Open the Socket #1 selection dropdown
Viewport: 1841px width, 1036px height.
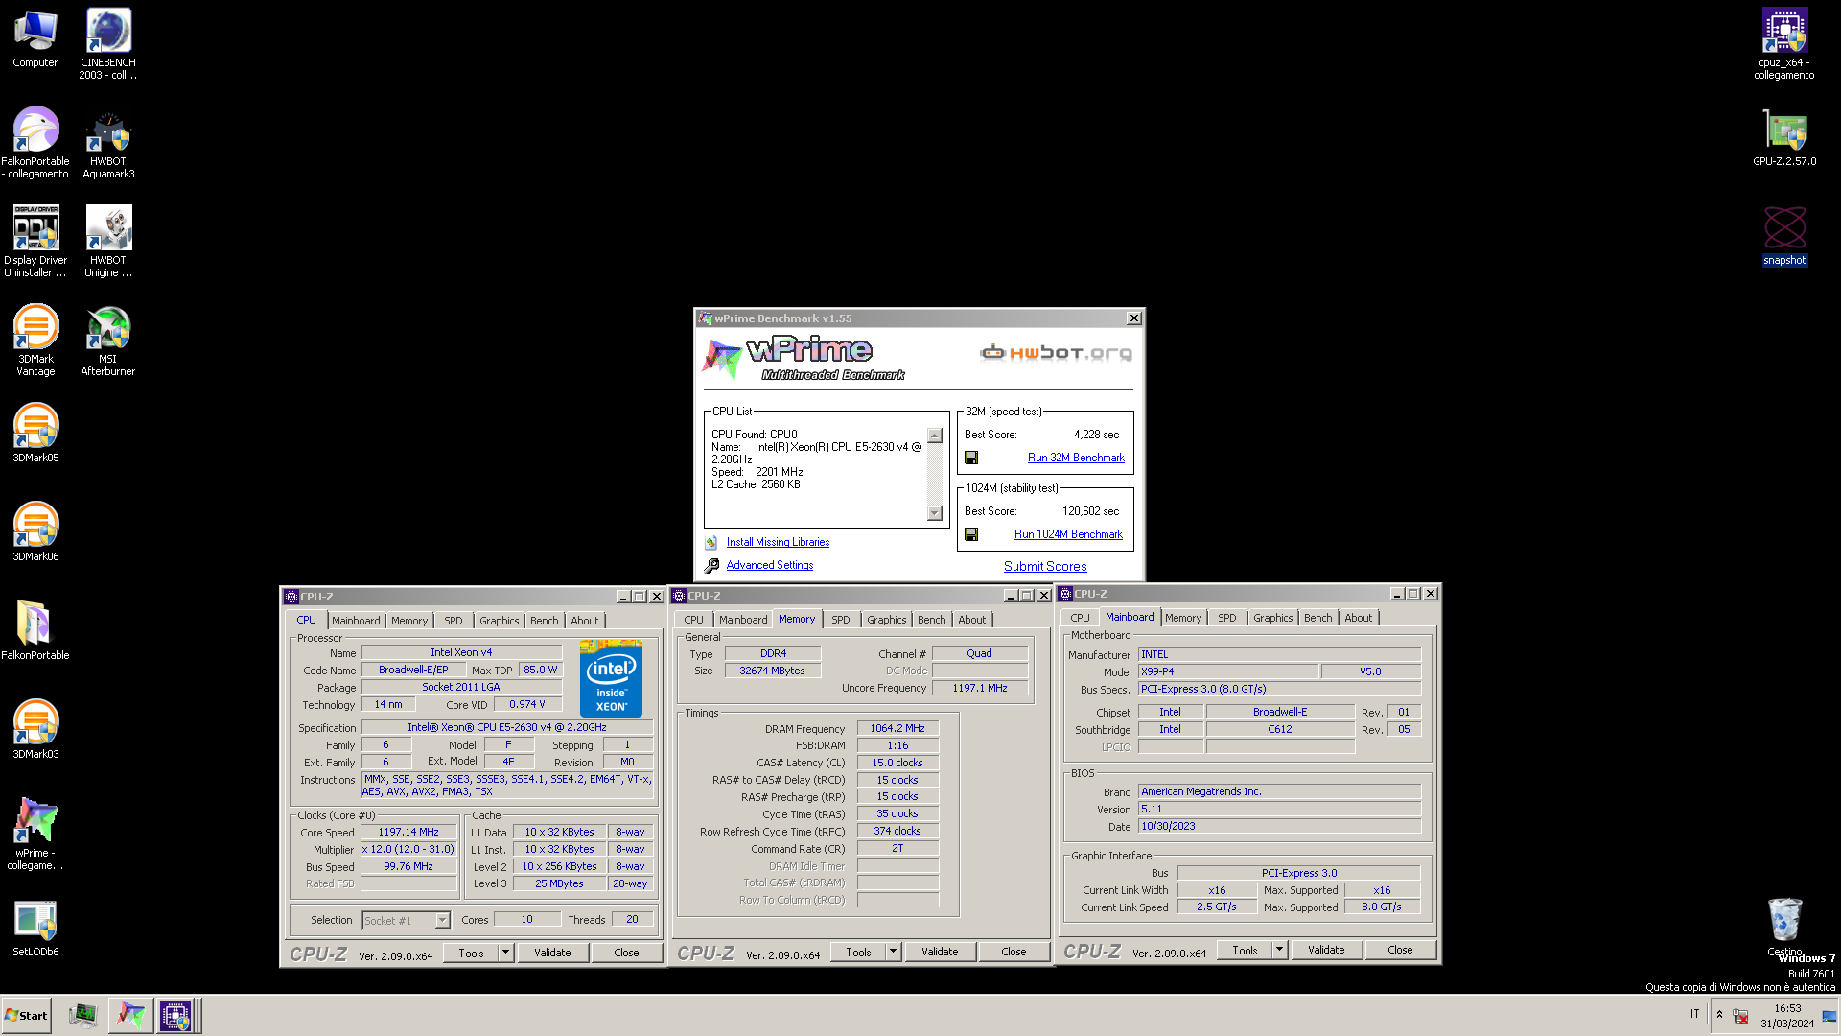point(407,921)
